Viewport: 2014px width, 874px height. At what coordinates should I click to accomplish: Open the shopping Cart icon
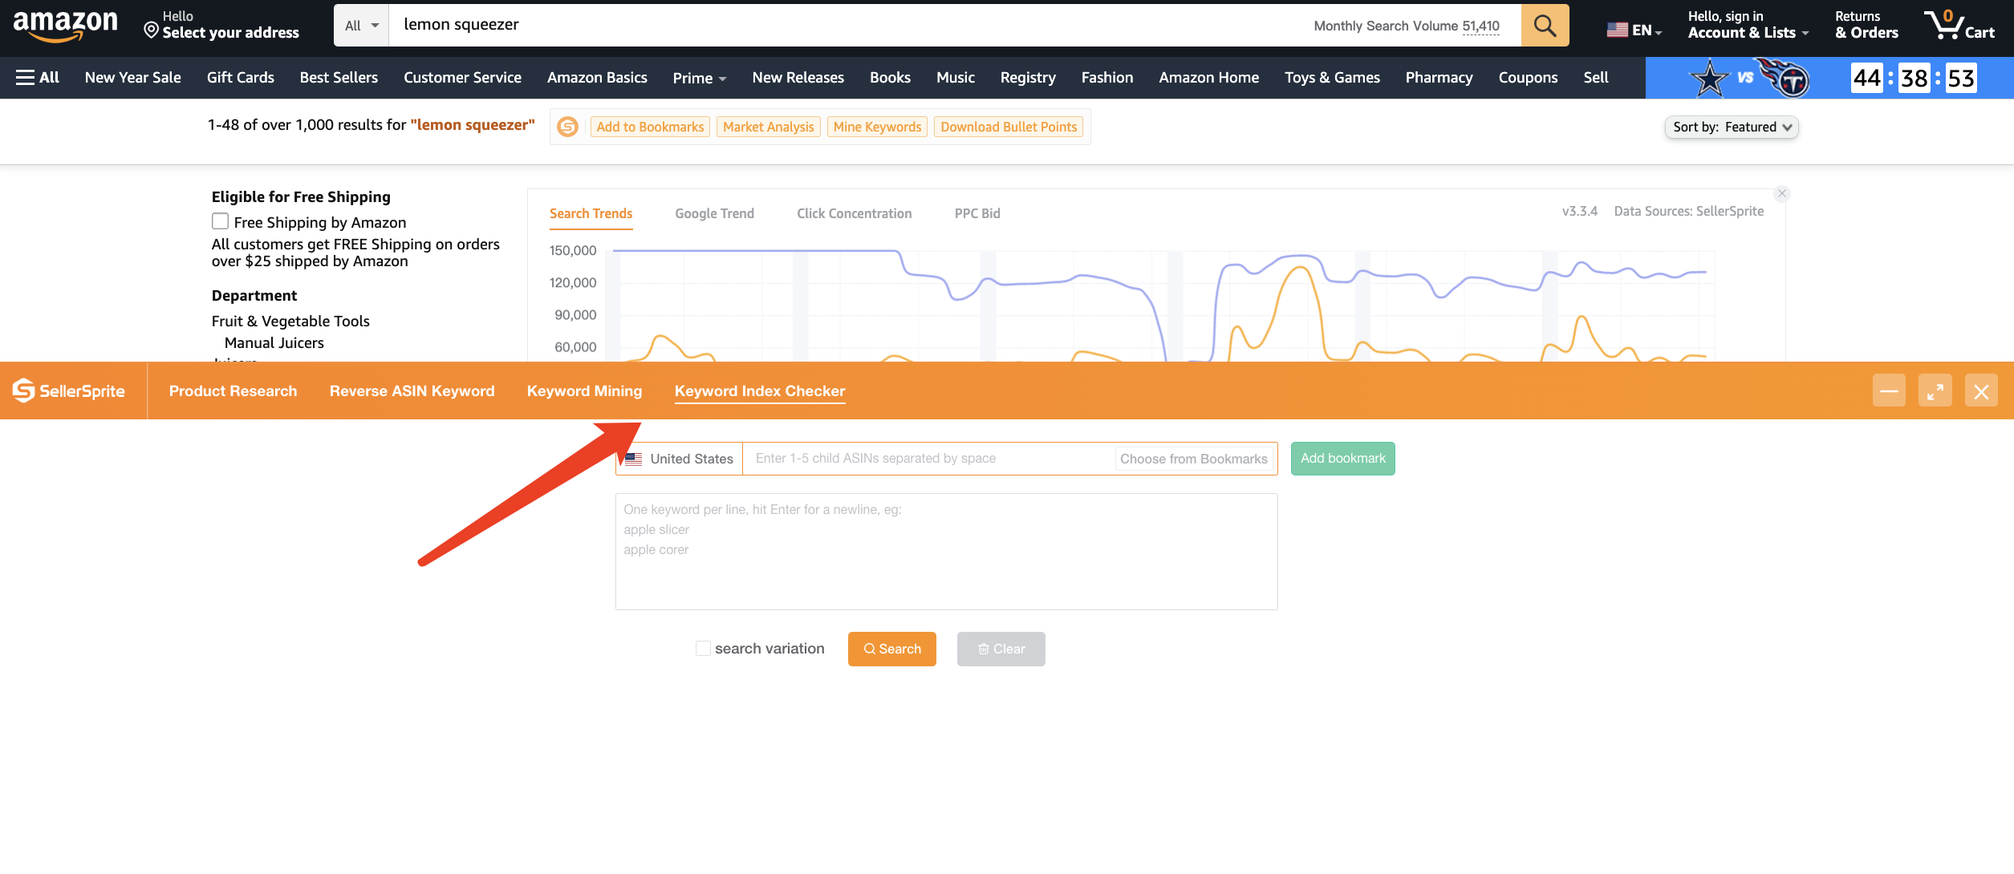[1959, 25]
